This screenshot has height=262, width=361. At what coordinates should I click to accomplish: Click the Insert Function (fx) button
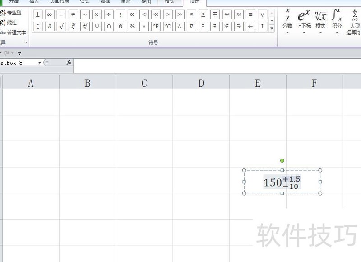point(68,63)
